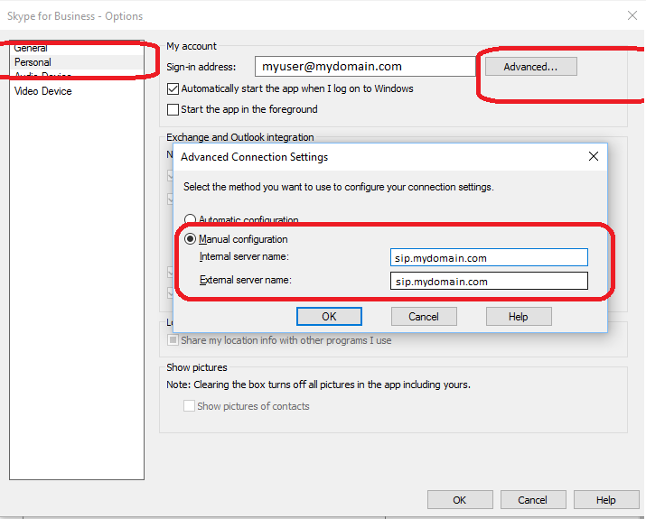This screenshot has width=646, height=519.
Task: Click the Sign-in address field
Action: coord(365,66)
